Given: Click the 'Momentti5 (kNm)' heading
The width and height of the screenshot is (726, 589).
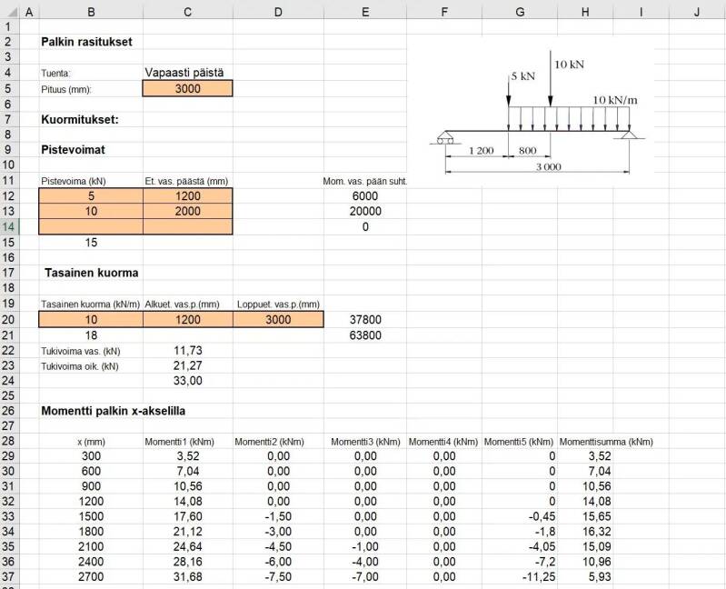Looking at the screenshot, I should pos(519,443).
